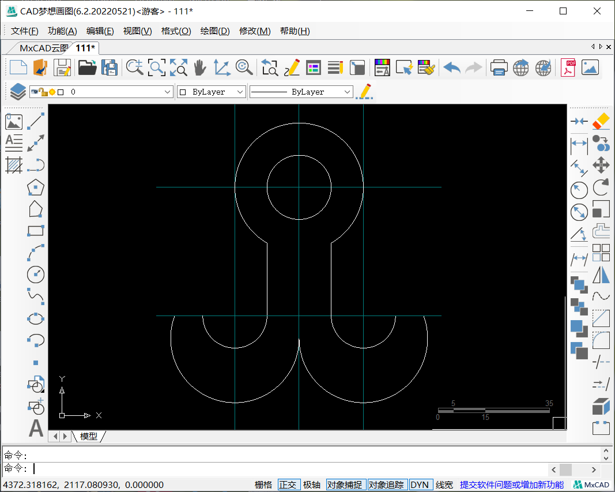Toggle 对象追踪 object tracking

(x=386, y=485)
